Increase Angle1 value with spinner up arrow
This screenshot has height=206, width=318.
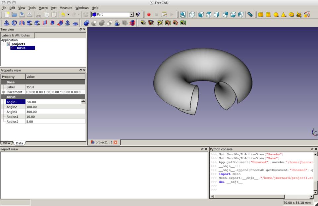(83, 101)
